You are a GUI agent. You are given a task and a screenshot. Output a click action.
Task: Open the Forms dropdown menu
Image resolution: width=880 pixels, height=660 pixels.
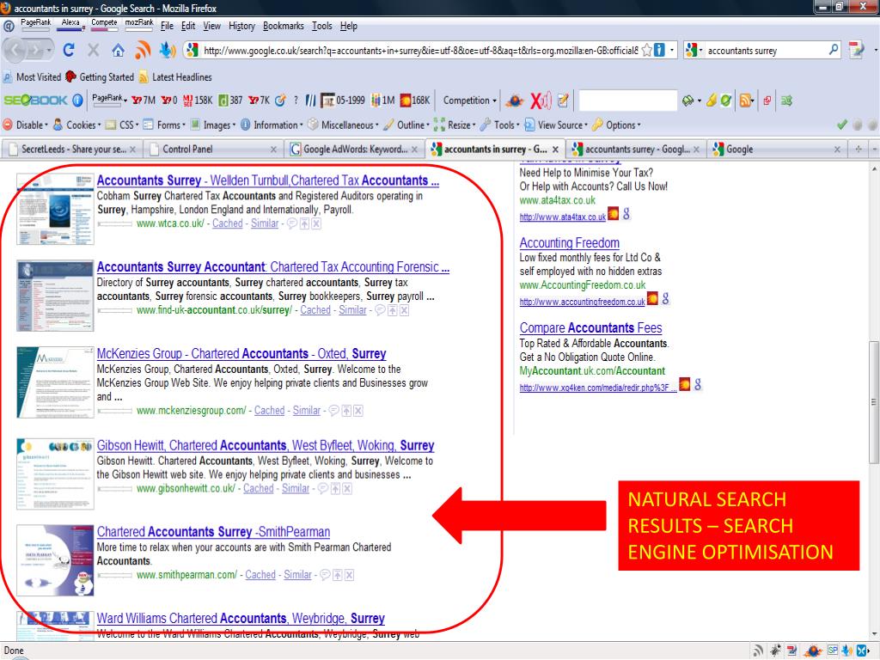coord(164,125)
